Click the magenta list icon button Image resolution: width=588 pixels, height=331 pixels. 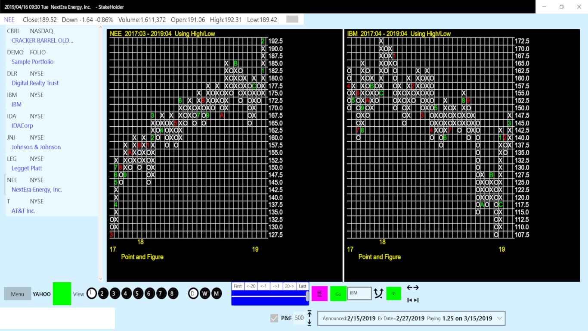click(x=319, y=294)
